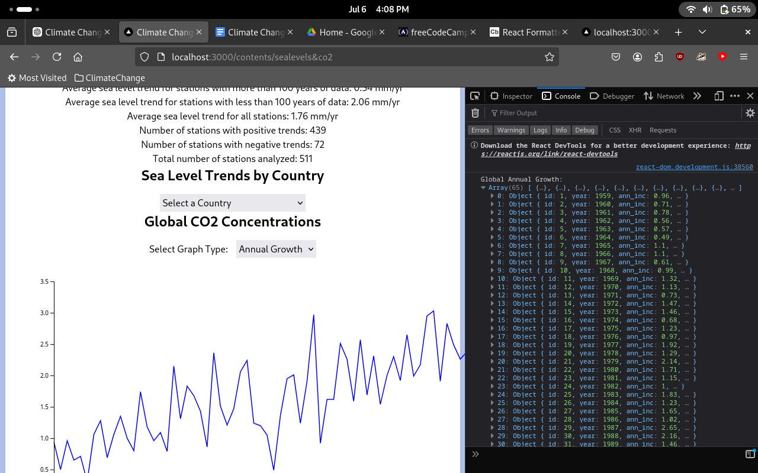Activate the element picker tool
This screenshot has width=758, height=473.
tap(475, 96)
